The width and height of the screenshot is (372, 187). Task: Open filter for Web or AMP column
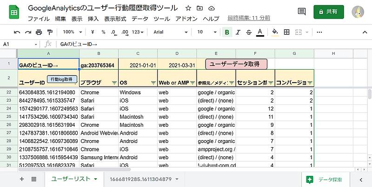[x=193, y=83]
